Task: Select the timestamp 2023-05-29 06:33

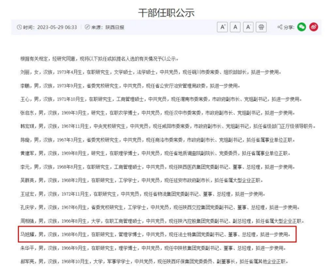Action: click(x=57, y=27)
